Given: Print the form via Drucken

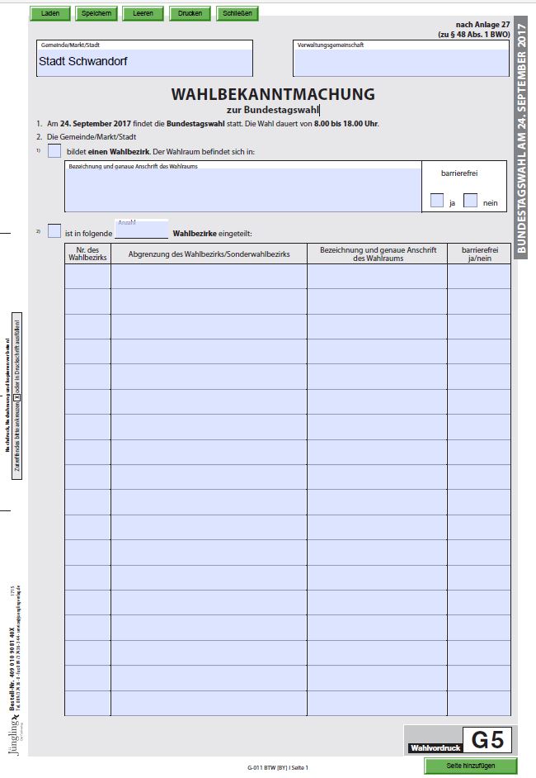Looking at the screenshot, I should point(190,13).
